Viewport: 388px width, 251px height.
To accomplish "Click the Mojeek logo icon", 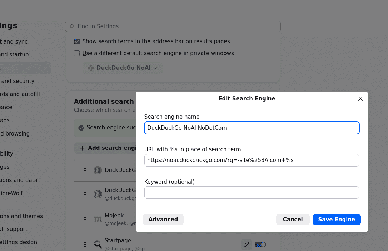I will (98, 219).
